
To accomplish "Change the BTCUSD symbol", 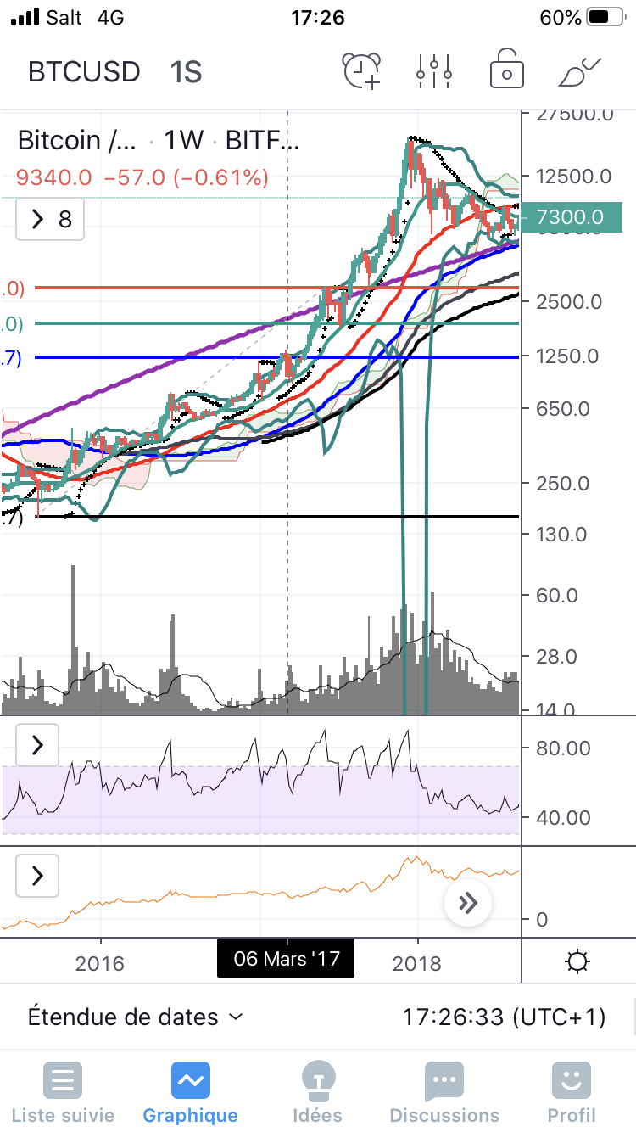I will click(84, 72).
